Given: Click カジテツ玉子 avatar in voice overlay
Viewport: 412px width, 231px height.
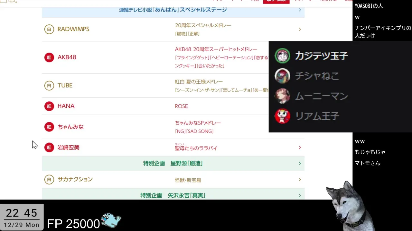Looking at the screenshot, I should point(282,56).
